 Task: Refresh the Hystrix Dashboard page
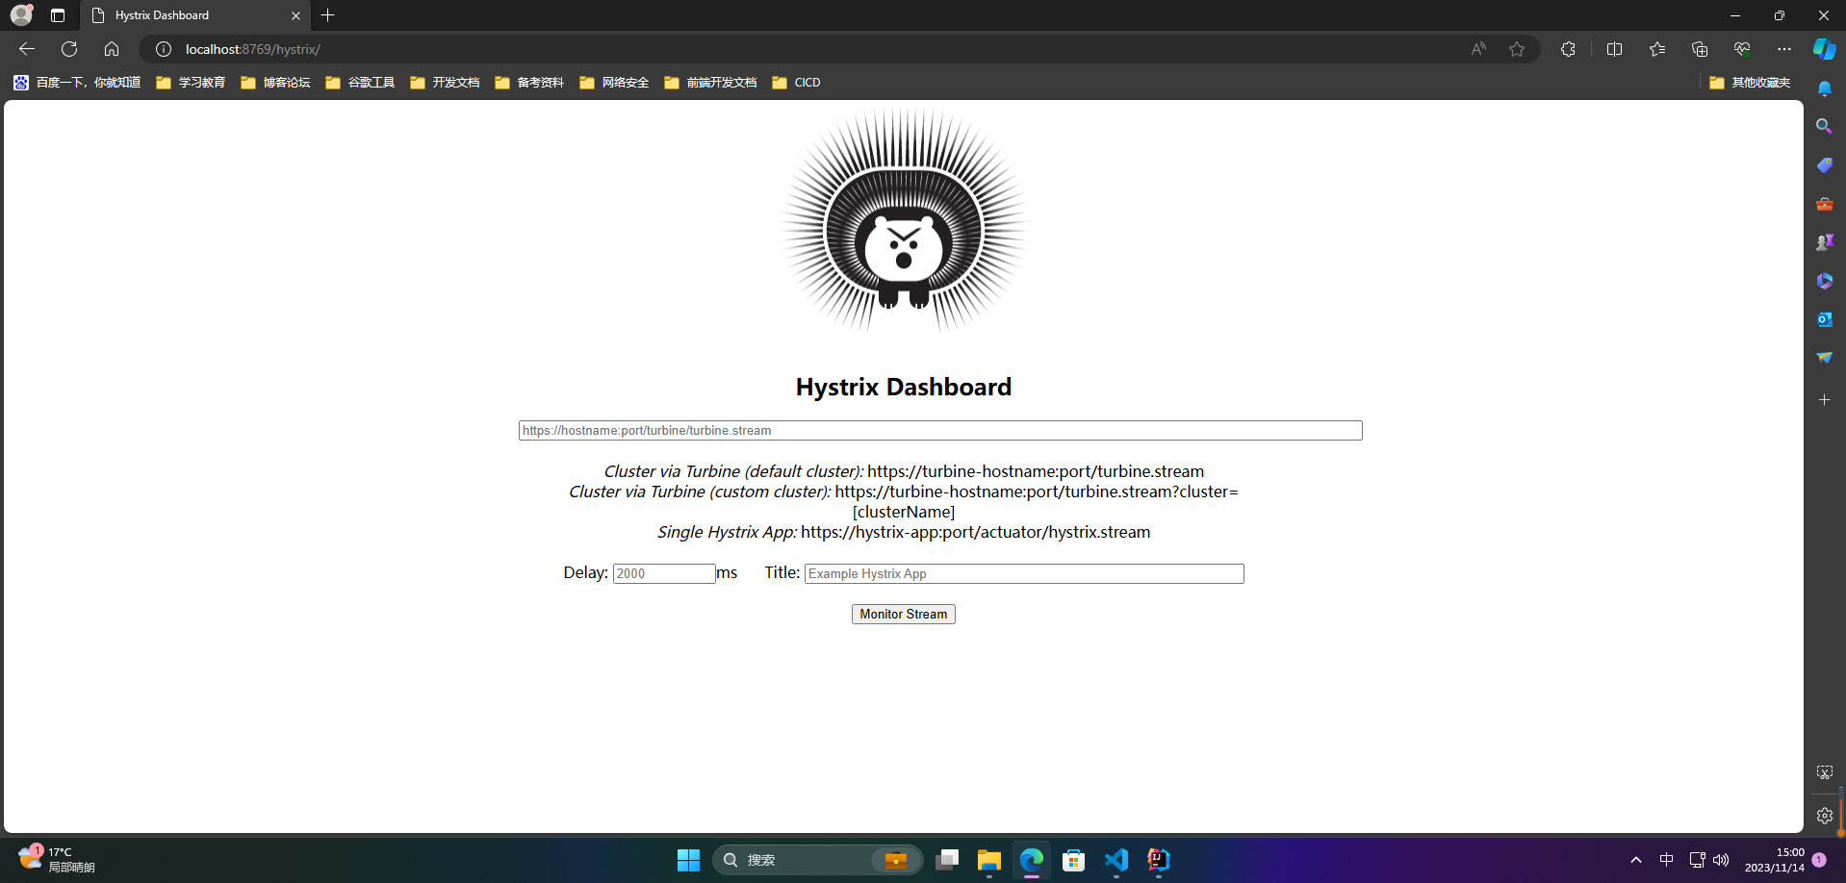(x=69, y=49)
